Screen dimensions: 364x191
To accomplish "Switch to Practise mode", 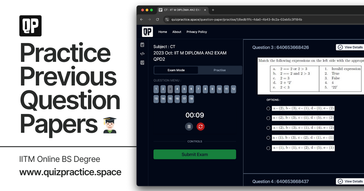I will [220, 70].
